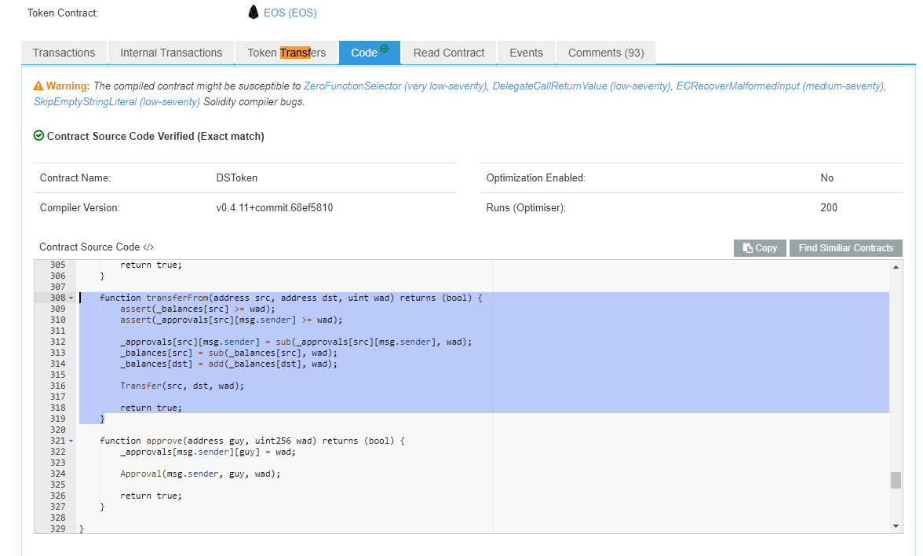923x556 pixels.
Task: Click the orange warning triangle icon
Action: coord(38,86)
